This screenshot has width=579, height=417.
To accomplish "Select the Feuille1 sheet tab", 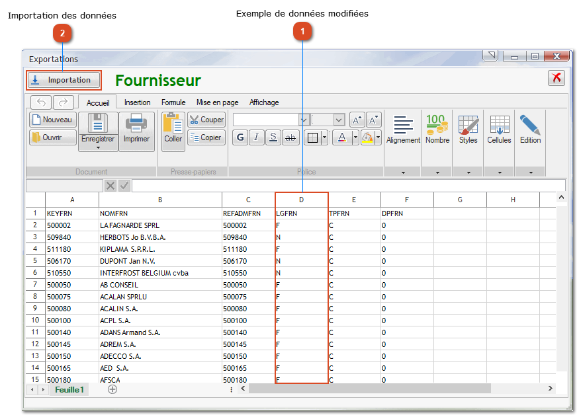I will [x=69, y=390].
